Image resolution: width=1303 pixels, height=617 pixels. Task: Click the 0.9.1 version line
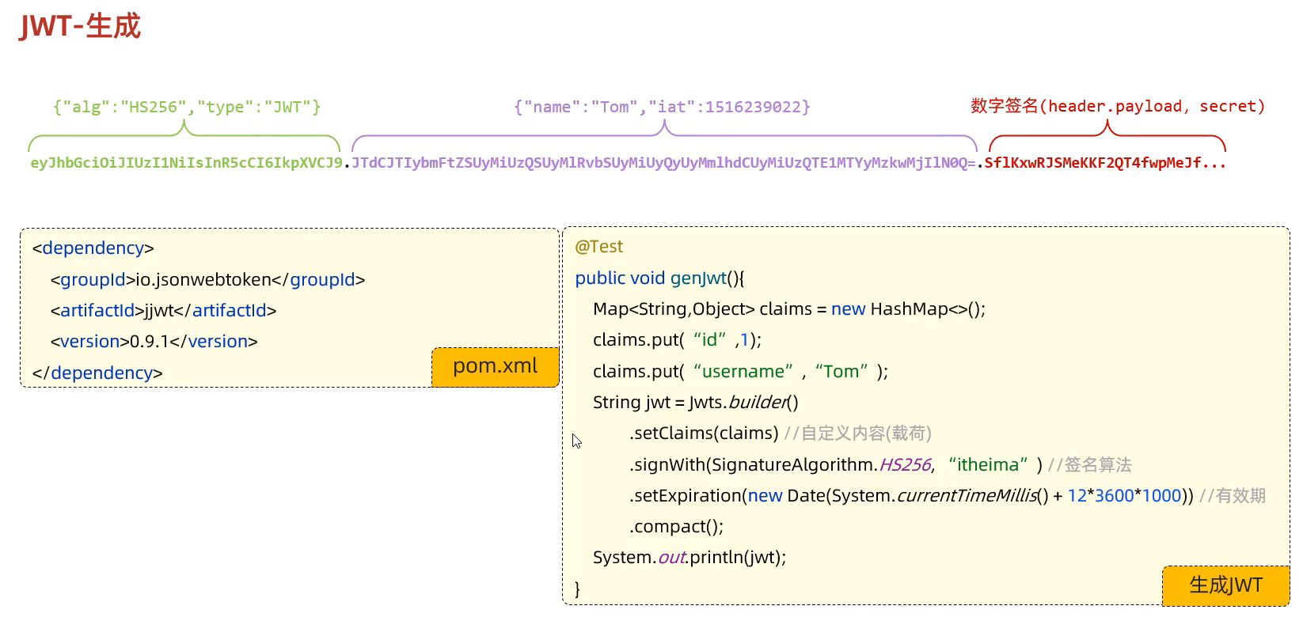(x=154, y=342)
